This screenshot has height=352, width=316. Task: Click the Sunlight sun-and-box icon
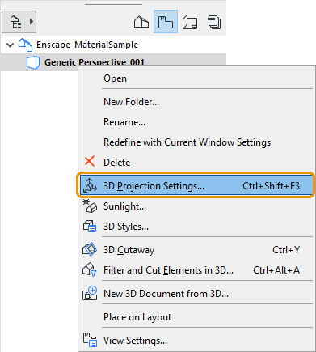pyautogui.click(x=90, y=206)
